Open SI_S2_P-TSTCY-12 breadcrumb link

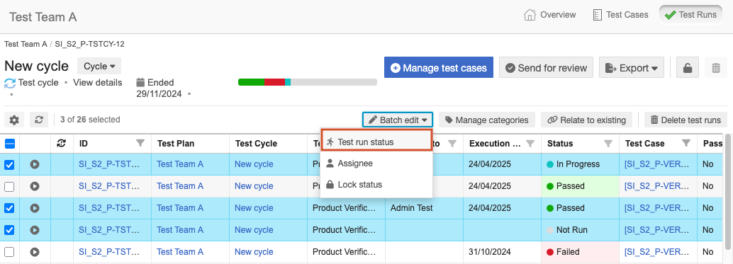pos(89,45)
